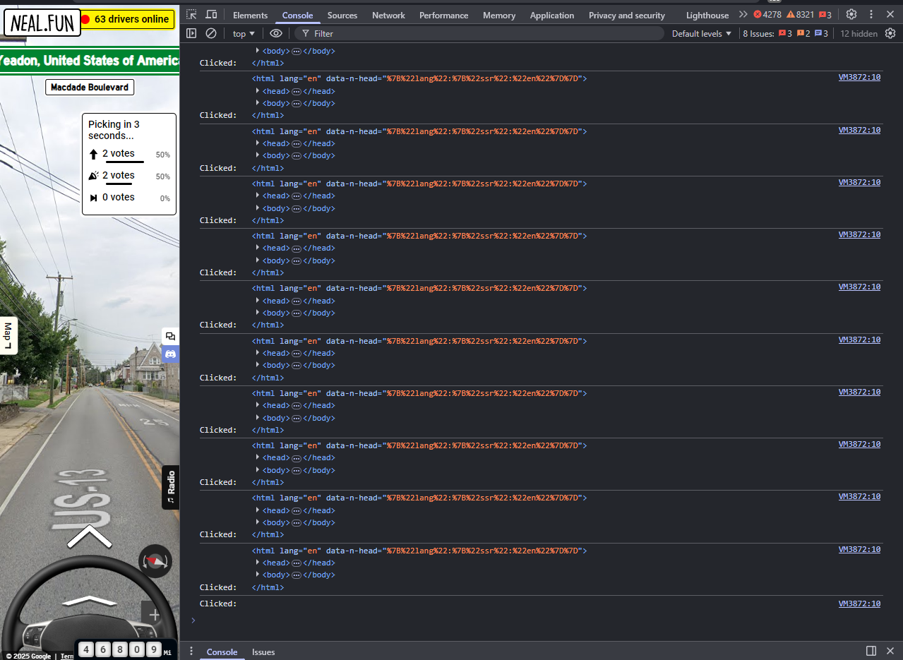Viewport: 903px width, 660px height.
Task: Select the Console tab in the top bar
Action: pyautogui.click(x=297, y=15)
